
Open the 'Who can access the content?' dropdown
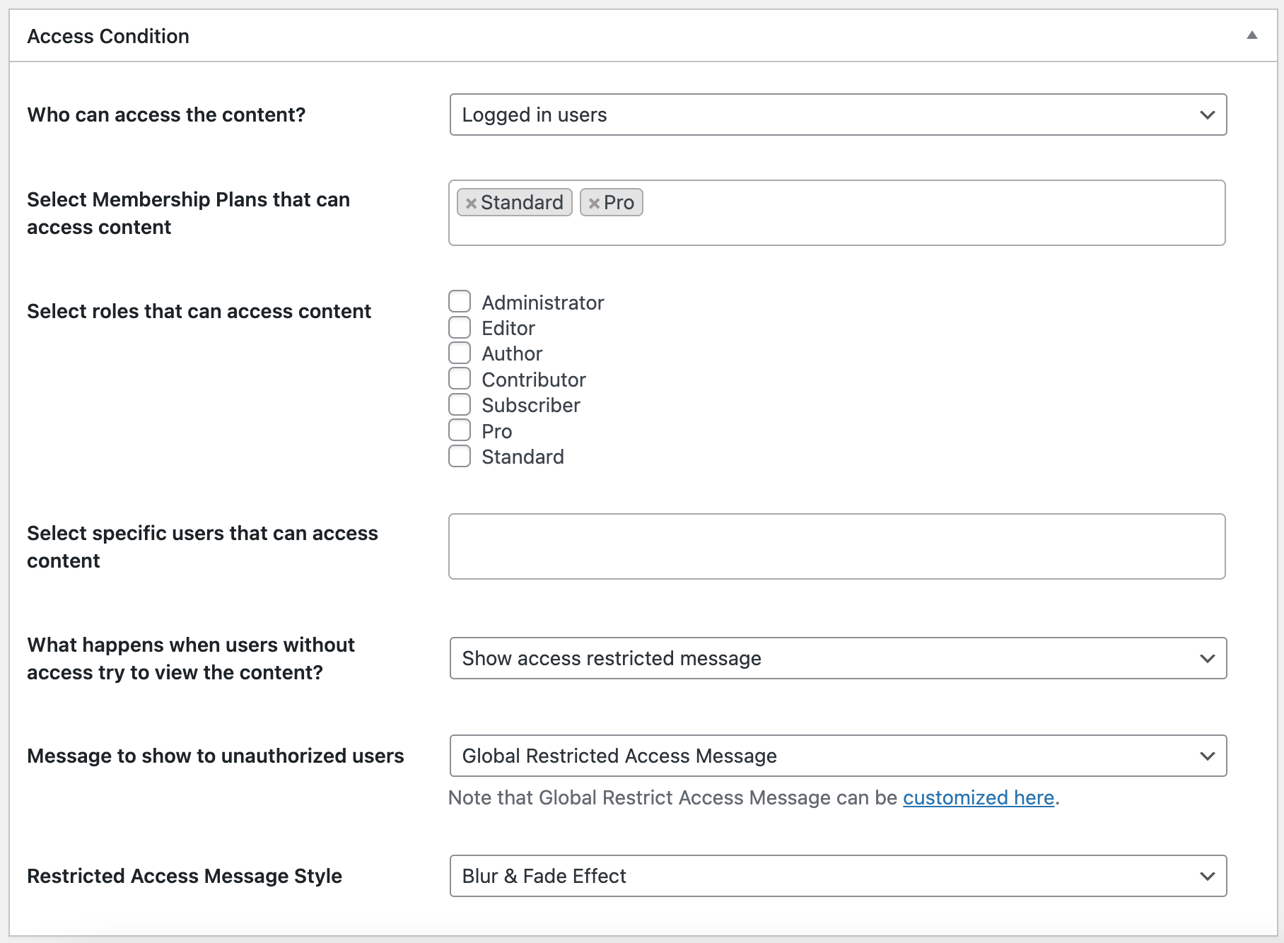[838, 115]
